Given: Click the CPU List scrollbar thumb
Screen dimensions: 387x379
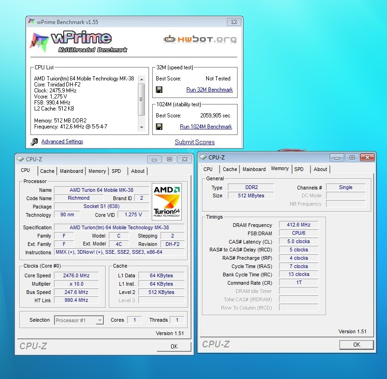Looking at the screenshot, I should (x=142, y=99).
